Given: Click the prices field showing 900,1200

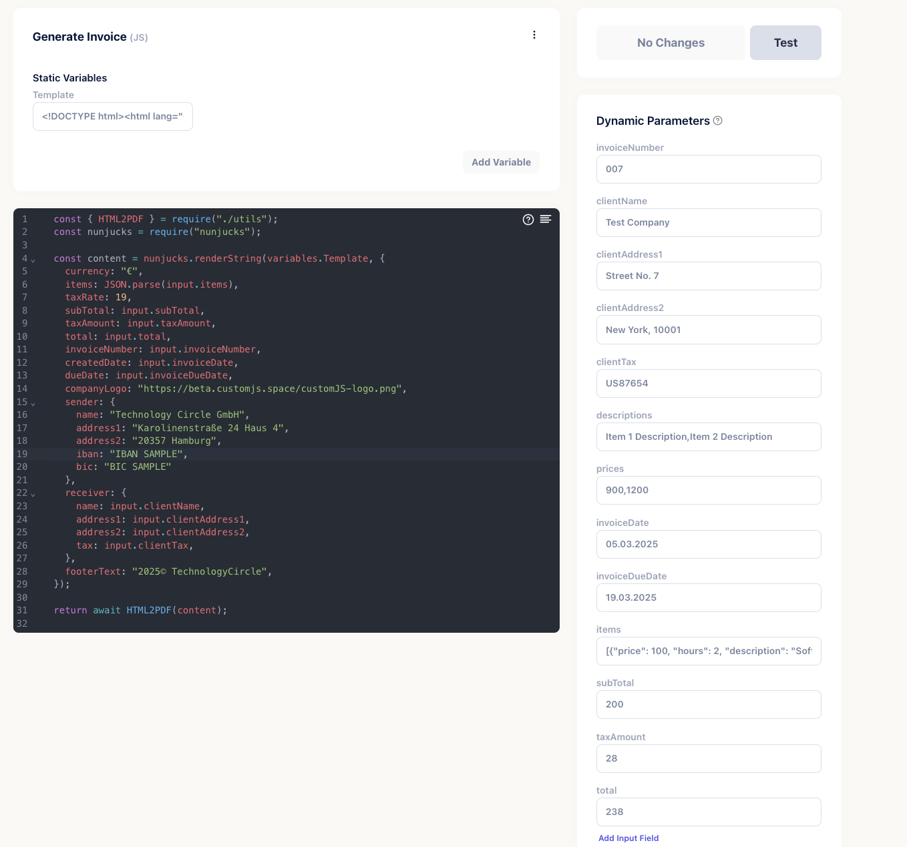Looking at the screenshot, I should (709, 490).
